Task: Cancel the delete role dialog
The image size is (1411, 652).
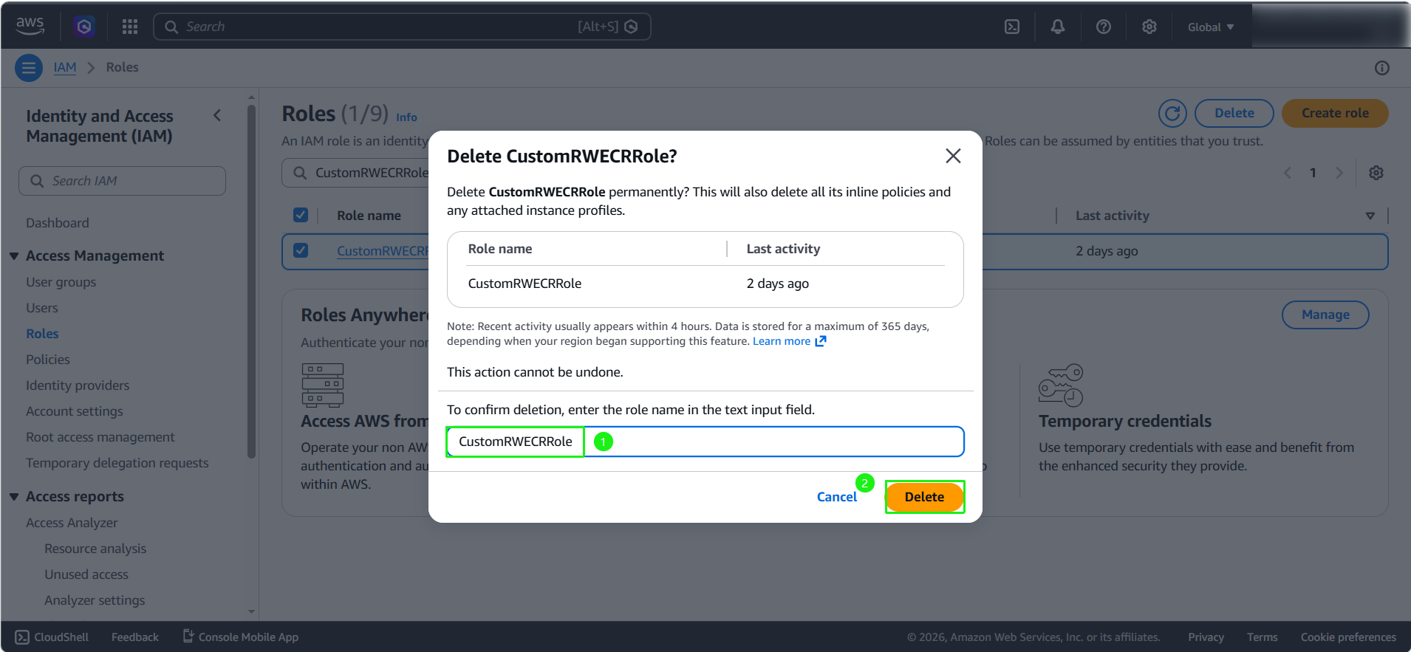Action: pos(837,497)
